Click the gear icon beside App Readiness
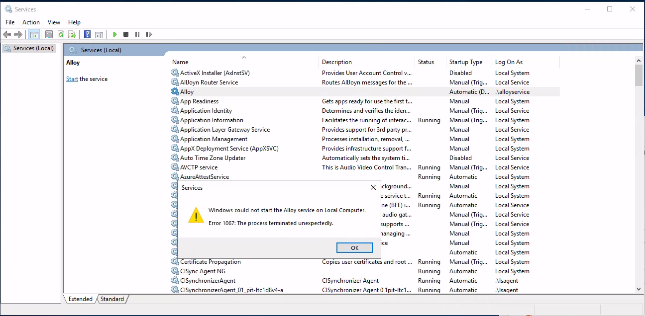645x316 pixels. click(175, 101)
